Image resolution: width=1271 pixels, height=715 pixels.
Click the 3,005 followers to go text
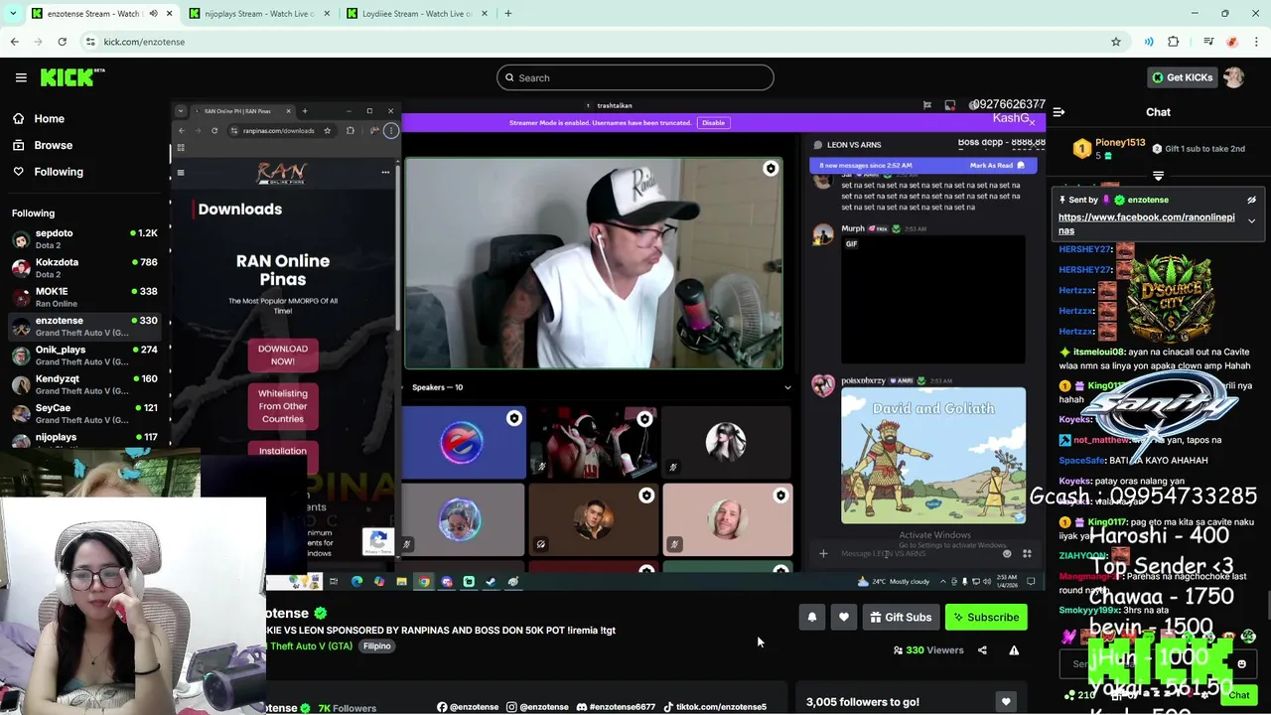click(x=863, y=702)
